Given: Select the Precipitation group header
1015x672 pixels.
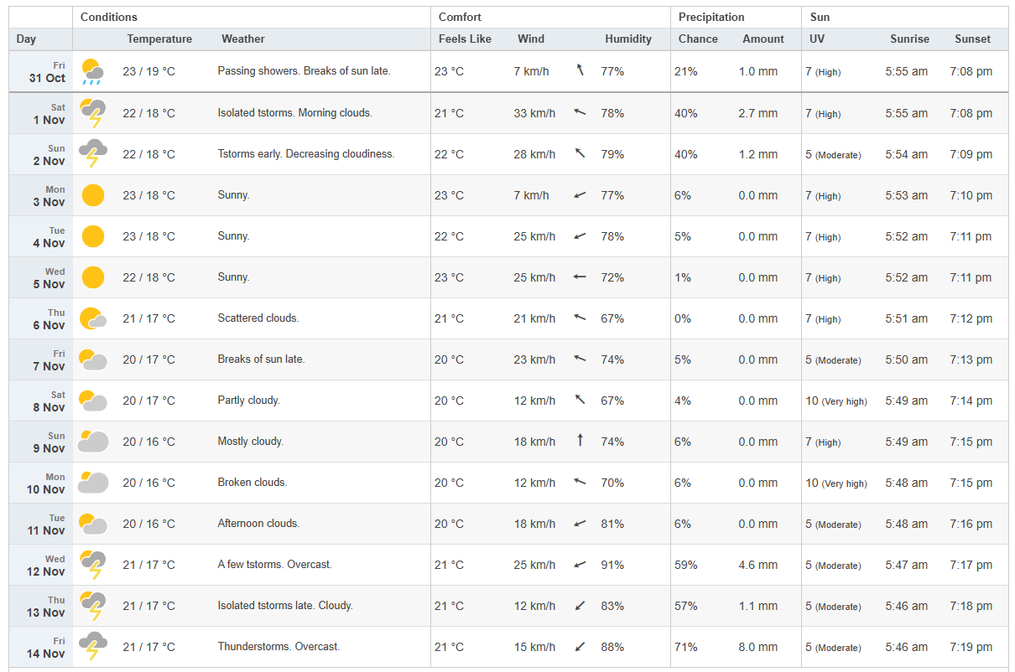Looking at the screenshot, I should (x=711, y=17).
